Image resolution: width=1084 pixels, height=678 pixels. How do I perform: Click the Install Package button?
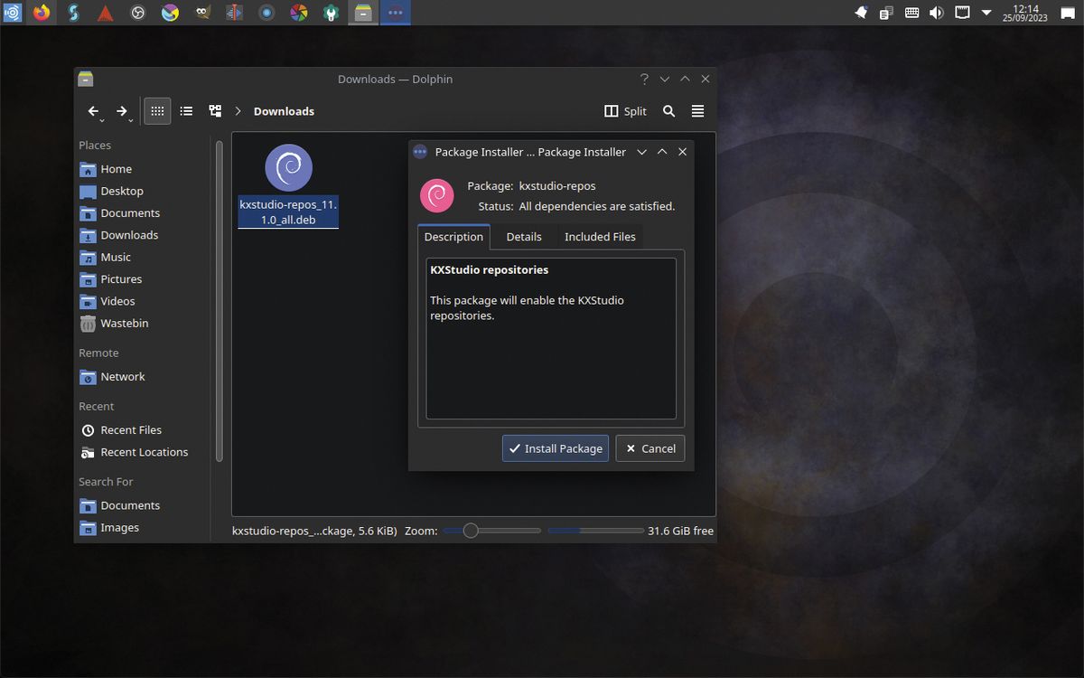pos(555,447)
